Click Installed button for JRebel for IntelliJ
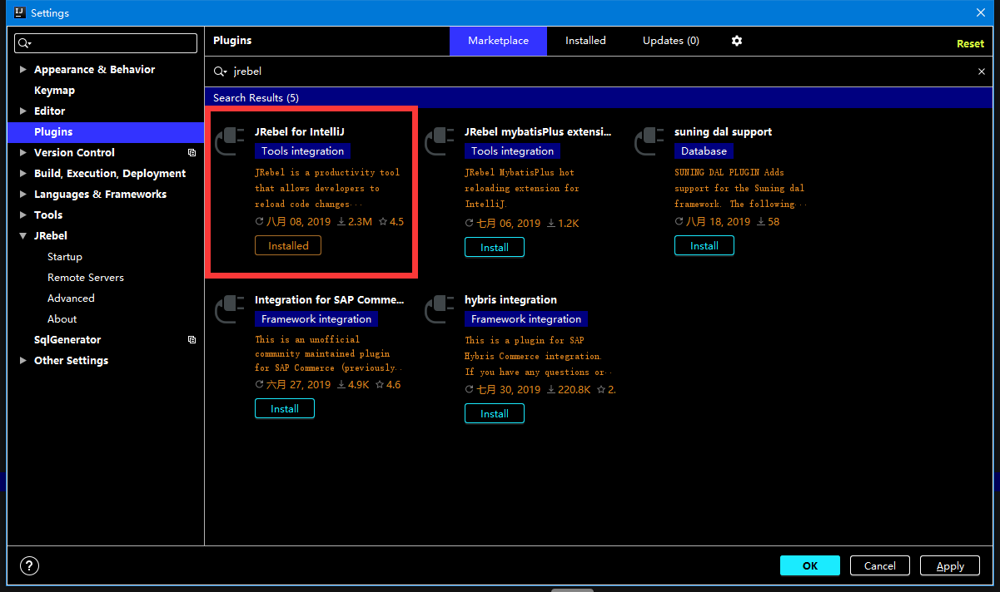 (288, 246)
